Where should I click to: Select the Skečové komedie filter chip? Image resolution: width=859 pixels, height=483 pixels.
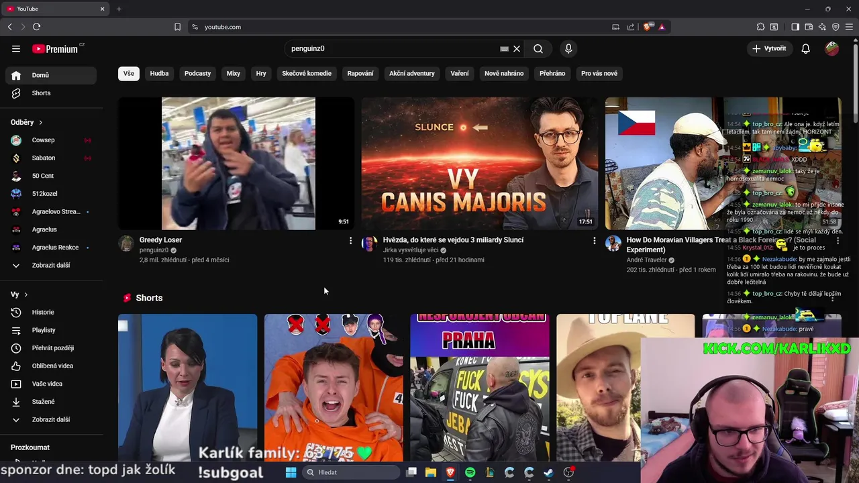tap(307, 73)
